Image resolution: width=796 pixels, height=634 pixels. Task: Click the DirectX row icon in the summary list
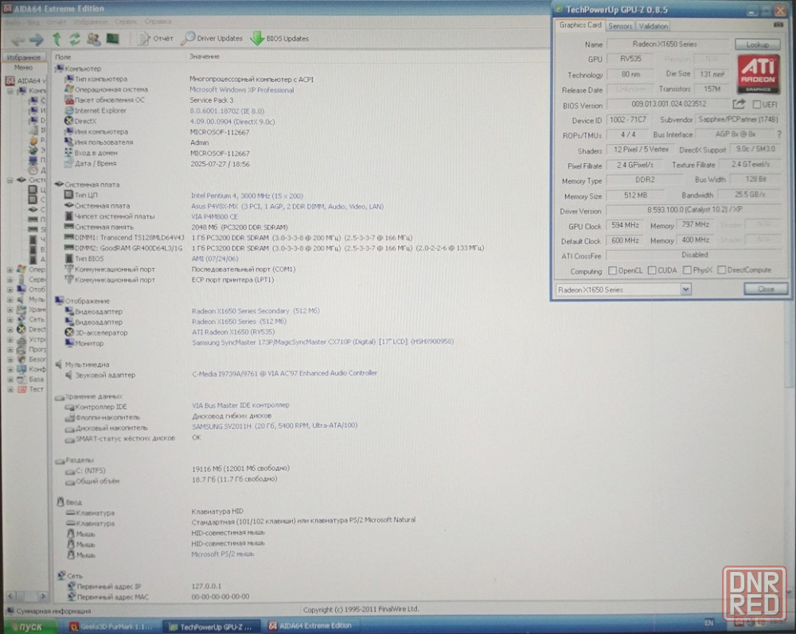coord(69,121)
